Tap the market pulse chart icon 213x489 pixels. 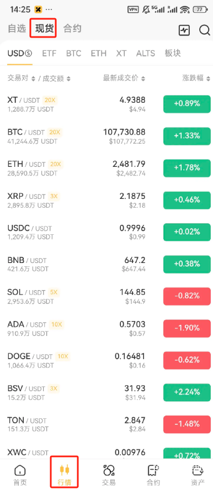click(184, 30)
